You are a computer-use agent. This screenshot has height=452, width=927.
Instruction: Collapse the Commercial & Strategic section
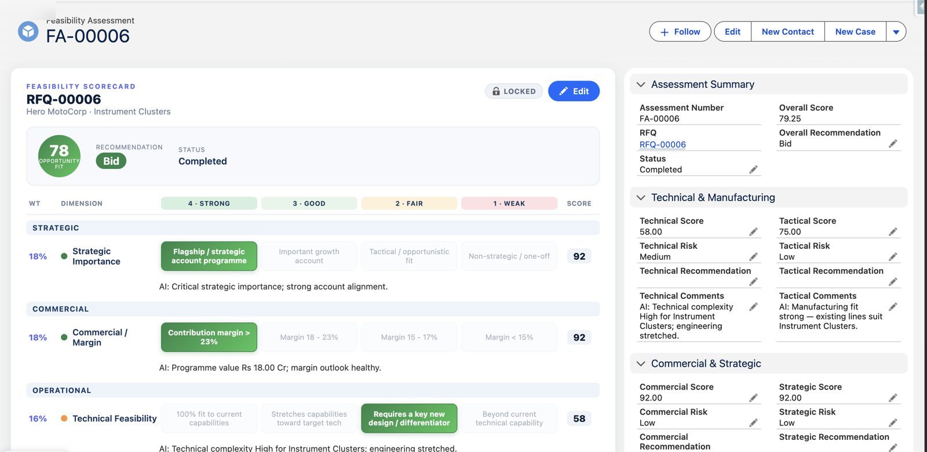641,363
